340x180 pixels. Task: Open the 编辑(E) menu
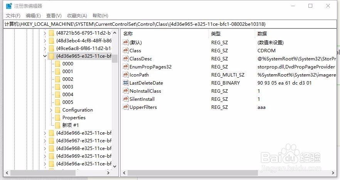[33, 15]
